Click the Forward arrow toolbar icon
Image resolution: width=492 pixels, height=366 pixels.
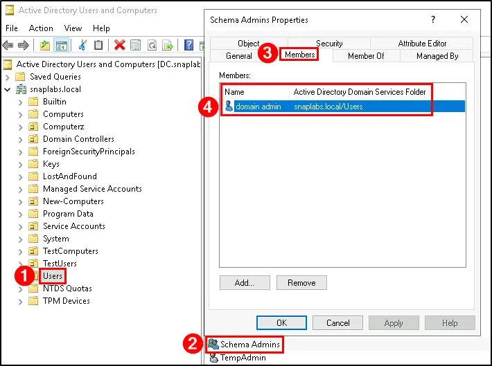pos(24,46)
